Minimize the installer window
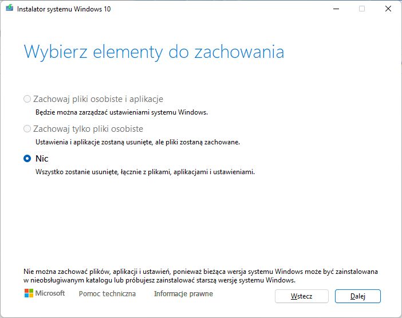The width and height of the screenshot is (402, 318). tap(336, 9)
